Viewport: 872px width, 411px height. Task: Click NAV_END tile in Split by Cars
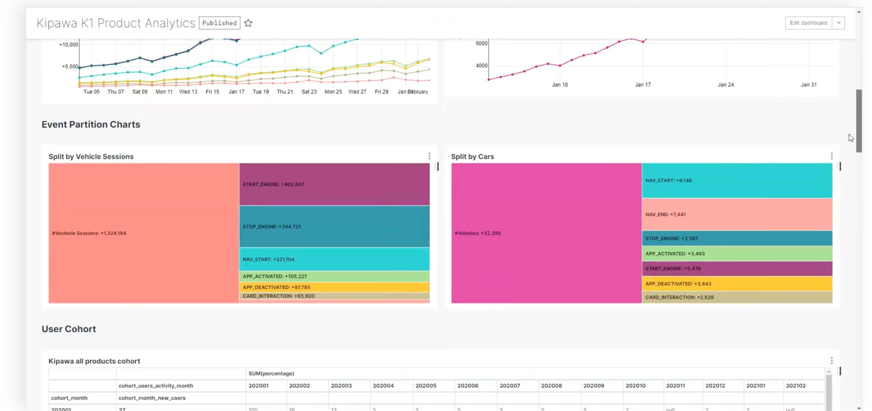coord(737,215)
